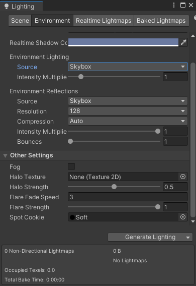Open the Lighting window kebab menu

click(x=174, y=5)
